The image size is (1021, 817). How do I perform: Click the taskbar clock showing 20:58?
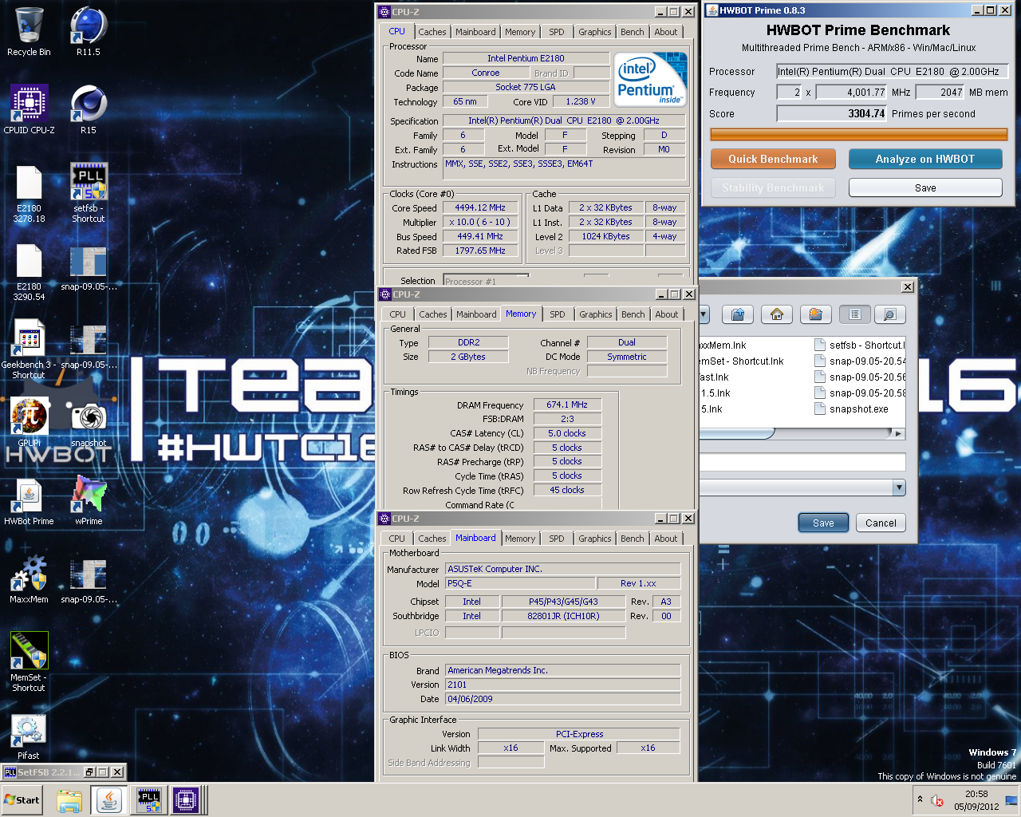click(976, 799)
